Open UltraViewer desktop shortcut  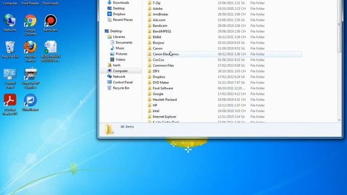[x=30, y=102]
